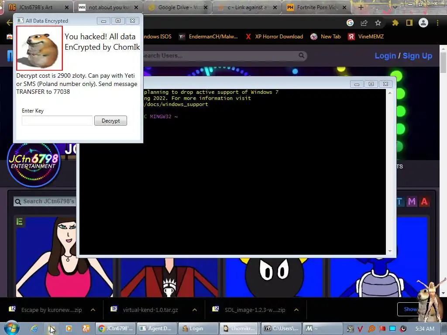Click the Enter Key input field

pos(57,120)
